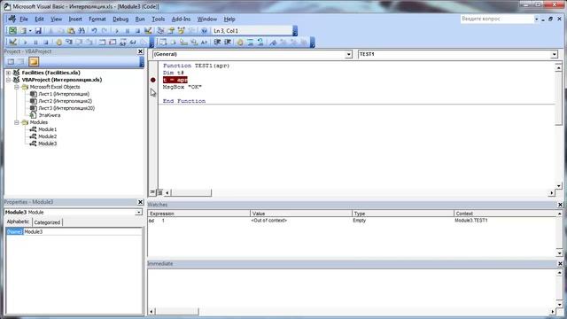This screenshot has height=319, width=567.
Task: Open the Watch Window glasses icon
Action: pos(123,43)
